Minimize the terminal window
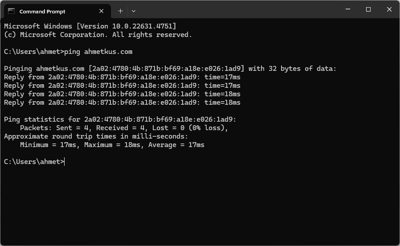 tap(348, 9)
